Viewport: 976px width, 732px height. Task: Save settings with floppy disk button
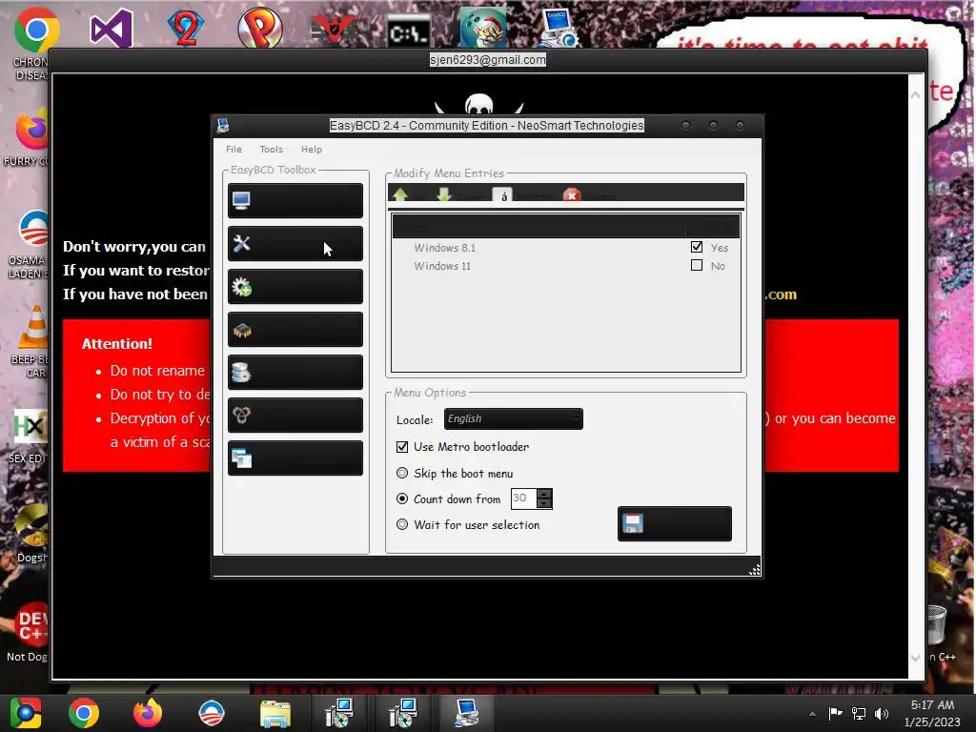pyautogui.click(x=675, y=523)
